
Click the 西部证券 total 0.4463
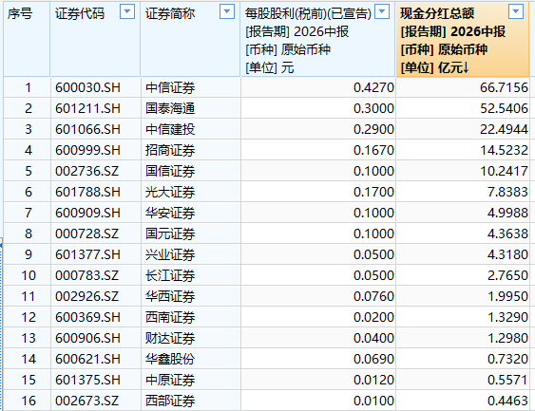click(x=507, y=401)
